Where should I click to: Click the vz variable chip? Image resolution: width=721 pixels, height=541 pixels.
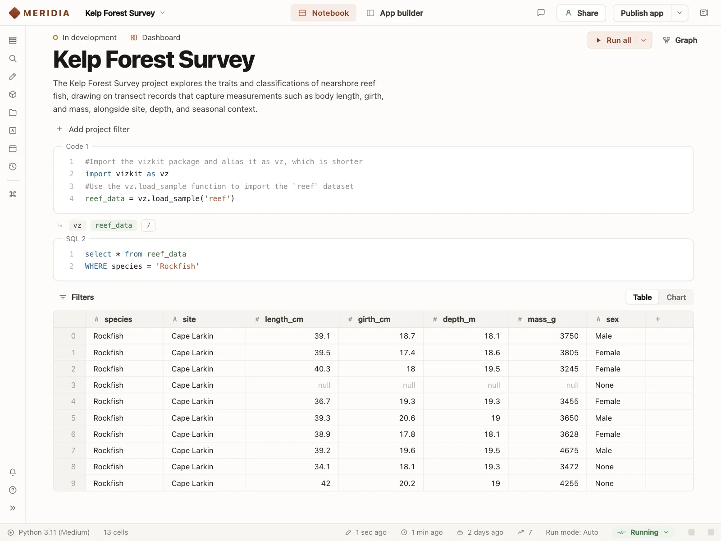tap(78, 225)
